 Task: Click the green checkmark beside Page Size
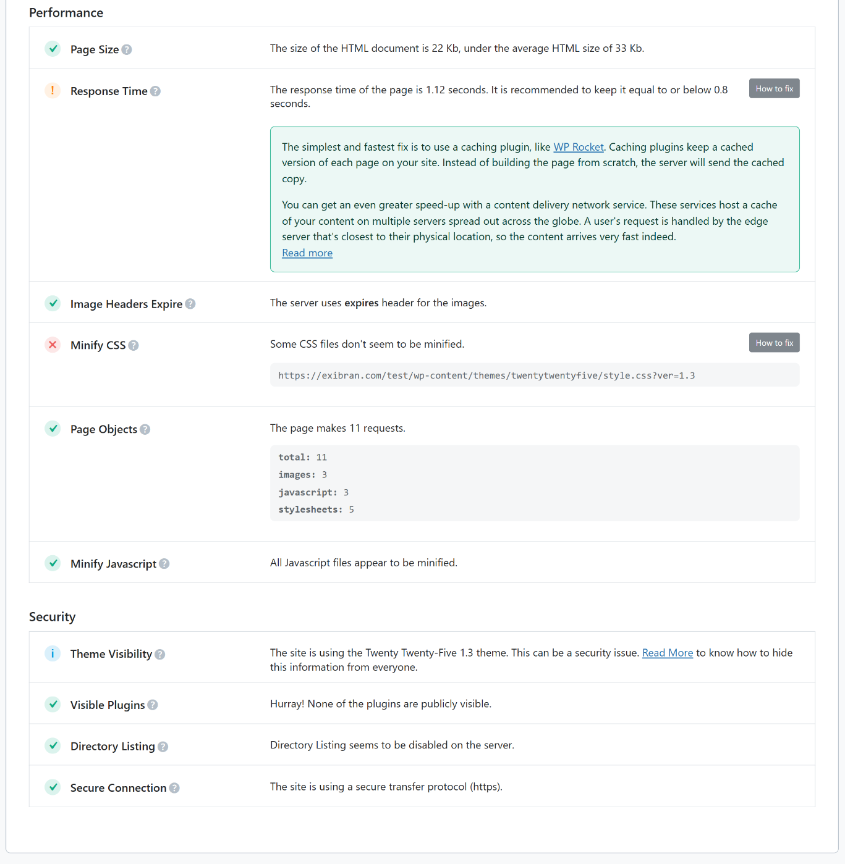53,48
